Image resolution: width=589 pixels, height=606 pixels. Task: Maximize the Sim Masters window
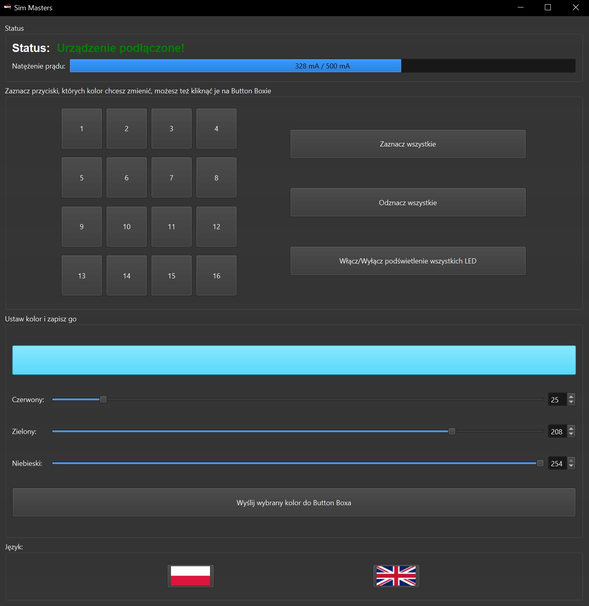(548, 7)
